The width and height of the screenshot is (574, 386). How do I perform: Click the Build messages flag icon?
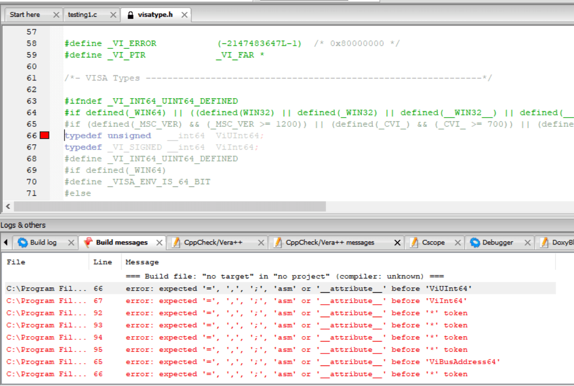(88, 242)
